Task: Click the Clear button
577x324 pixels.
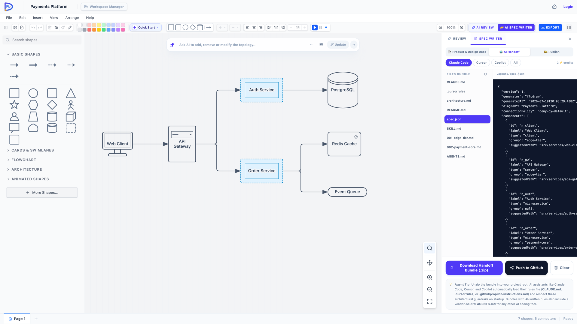Action: click(x=562, y=268)
